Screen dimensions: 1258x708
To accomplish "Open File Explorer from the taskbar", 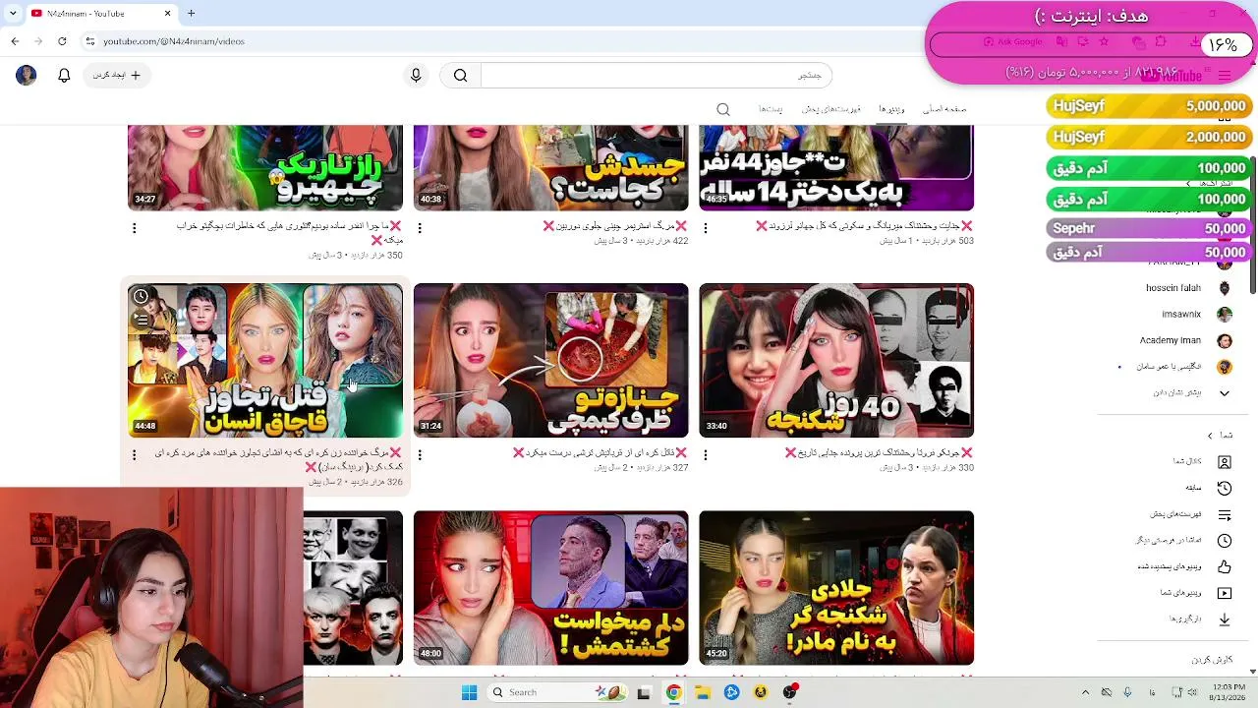I will (x=703, y=692).
